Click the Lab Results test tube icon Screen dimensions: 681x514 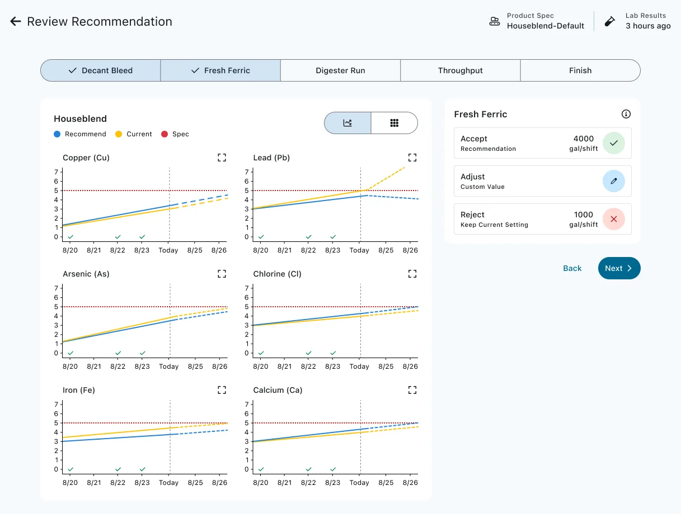(x=610, y=21)
